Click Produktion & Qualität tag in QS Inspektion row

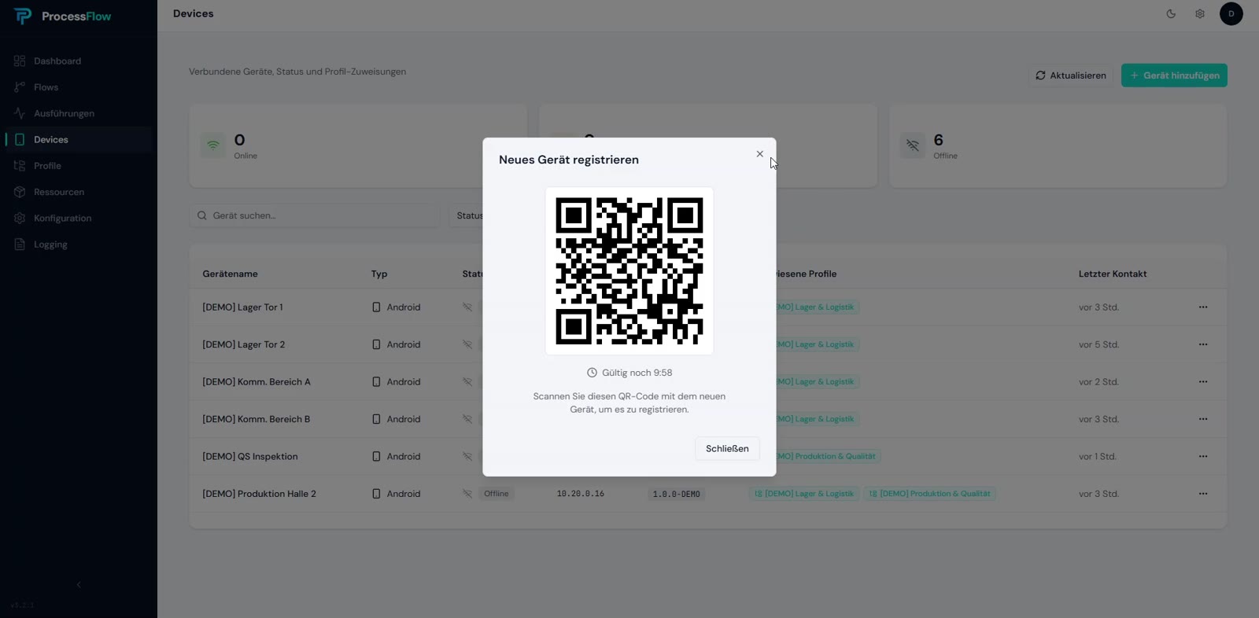829,456
